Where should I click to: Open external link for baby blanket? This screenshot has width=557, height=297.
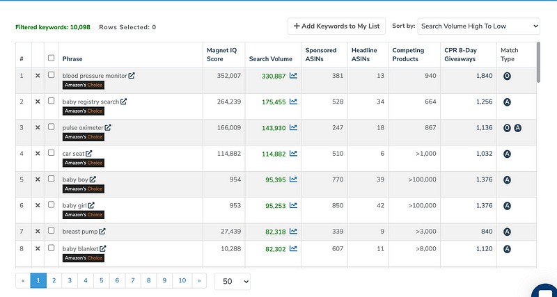click(x=102, y=249)
